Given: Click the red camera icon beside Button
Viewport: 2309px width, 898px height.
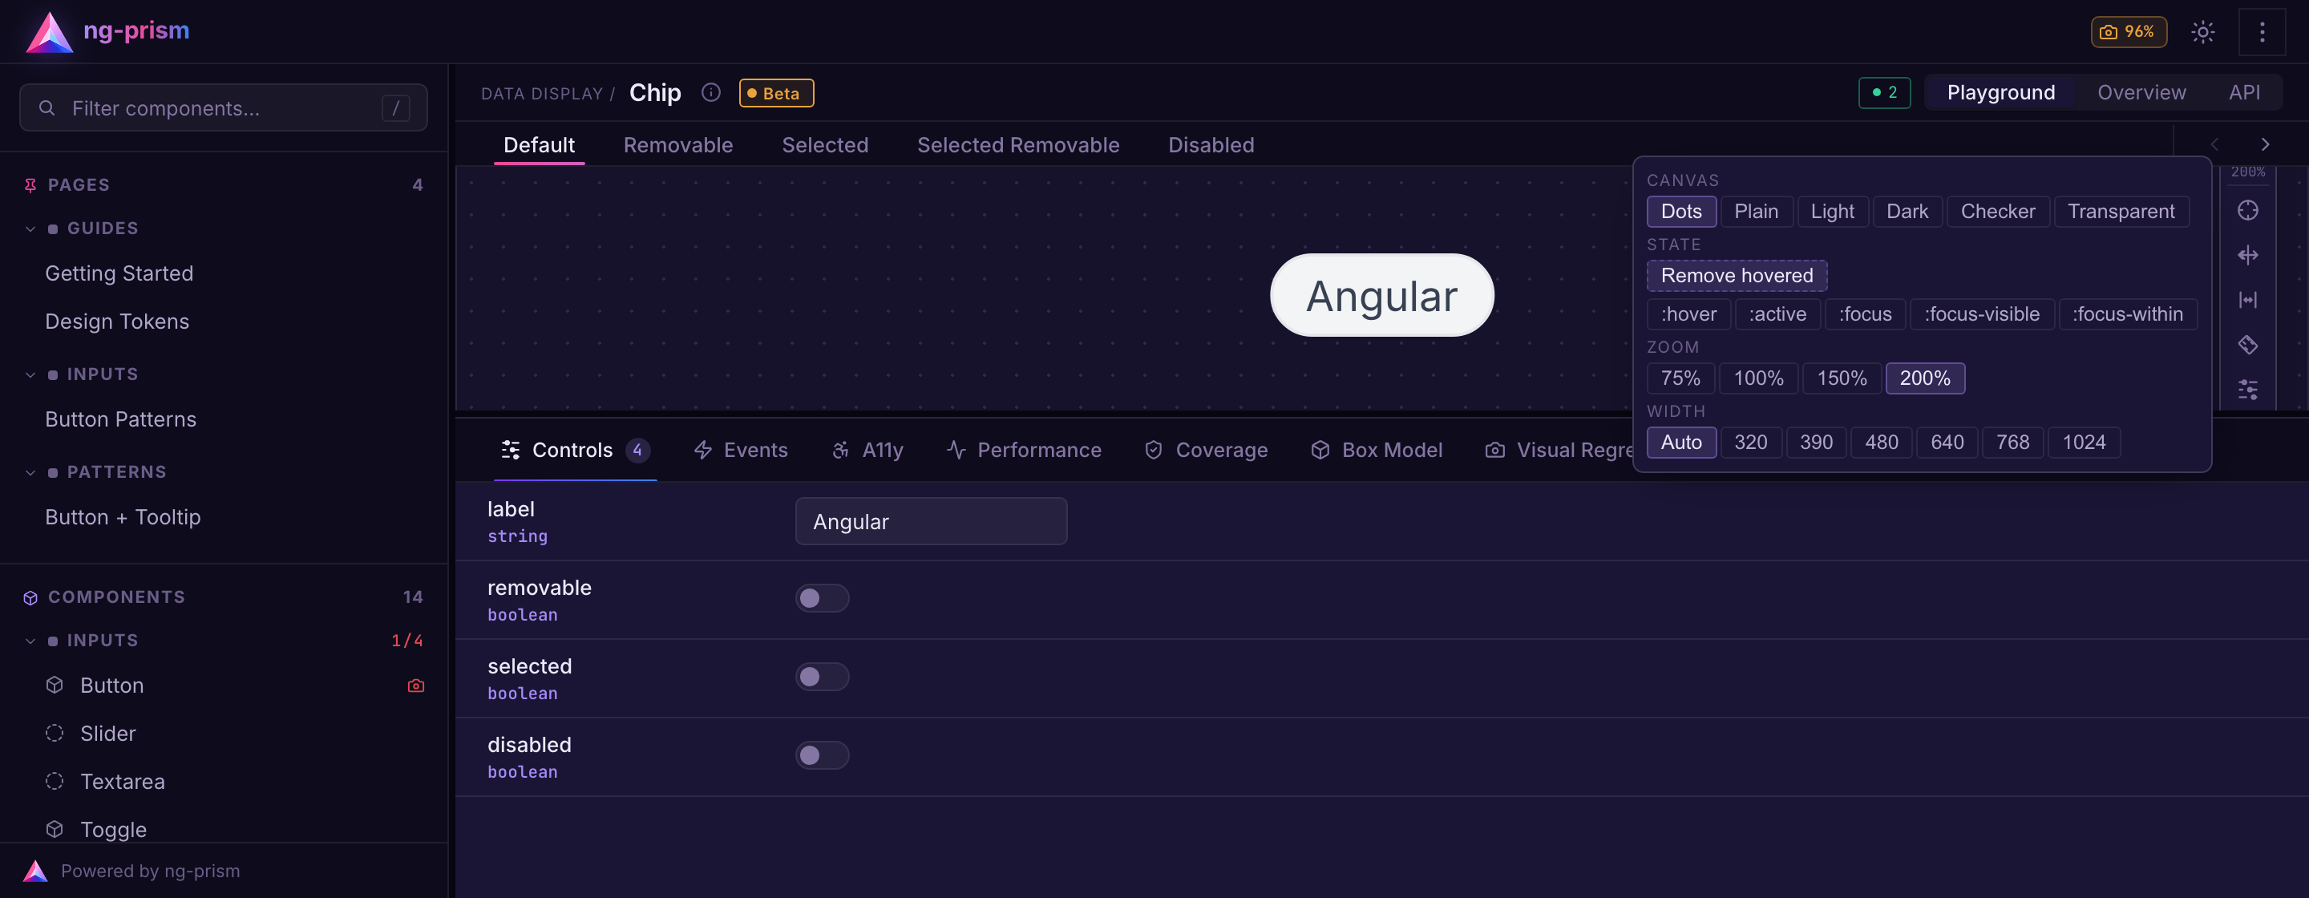Looking at the screenshot, I should pos(416,686).
